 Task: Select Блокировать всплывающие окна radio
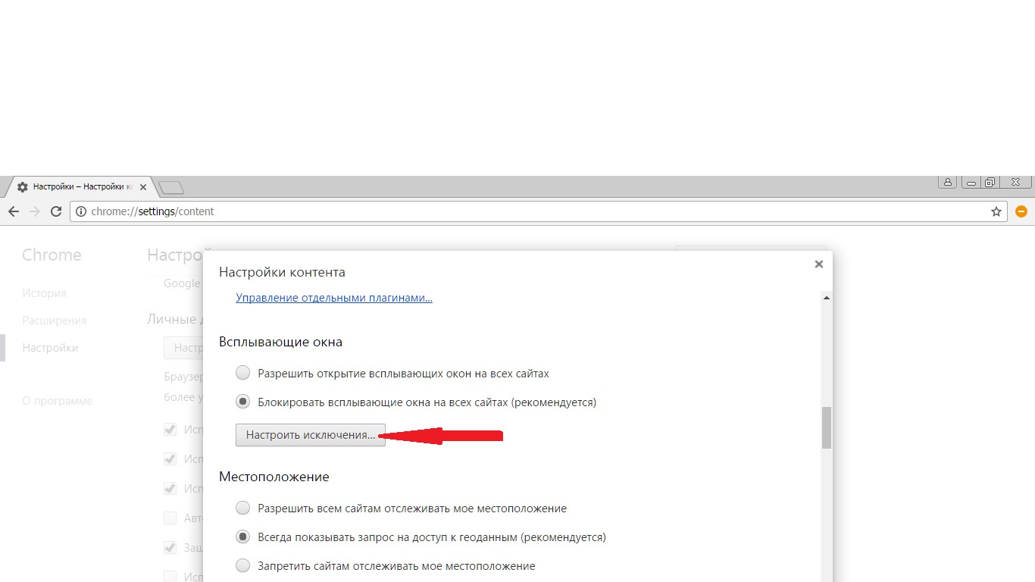tap(242, 402)
